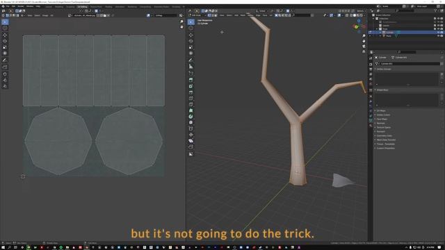
Task: Open the UV menu in UV editor header
Action: coord(51,15)
